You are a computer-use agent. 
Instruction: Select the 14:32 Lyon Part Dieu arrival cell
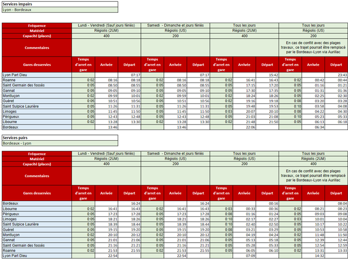pyautogui.click(x=313, y=256)
